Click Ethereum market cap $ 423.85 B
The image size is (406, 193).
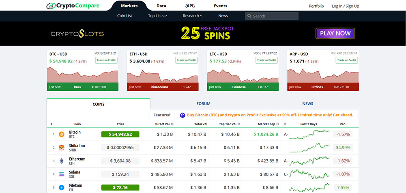coord(268,161)
